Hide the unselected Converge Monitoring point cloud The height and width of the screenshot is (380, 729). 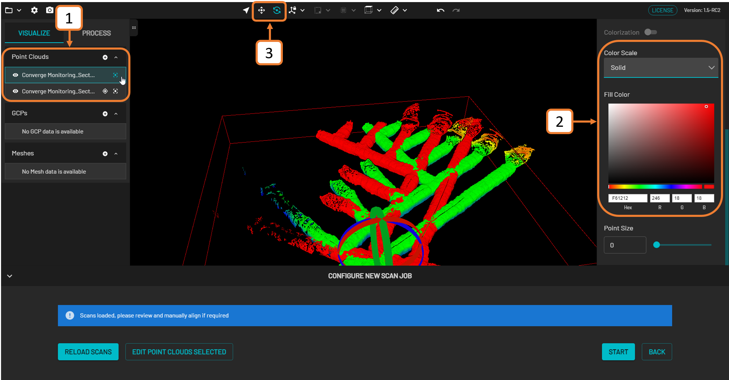(x=15, y=91)
